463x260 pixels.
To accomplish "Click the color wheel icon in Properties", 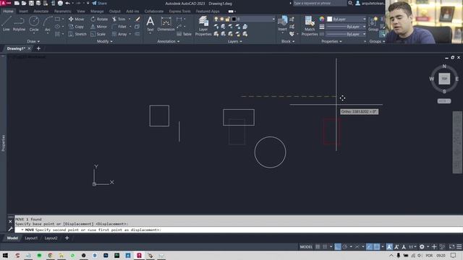I will [322, 19].
